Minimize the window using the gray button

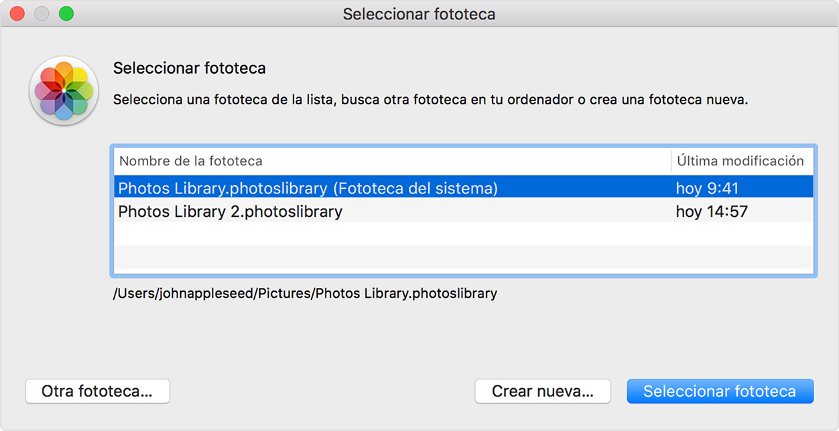pos(42,13)
